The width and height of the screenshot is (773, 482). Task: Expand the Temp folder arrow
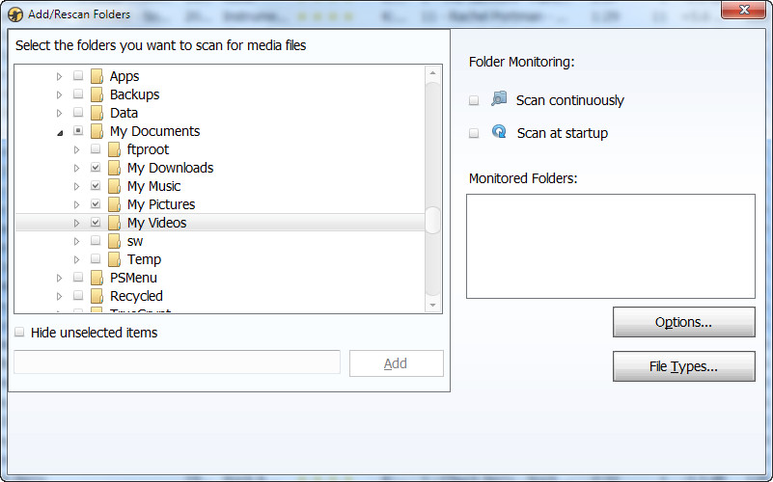pyautogui.click(x=77, y=259)
